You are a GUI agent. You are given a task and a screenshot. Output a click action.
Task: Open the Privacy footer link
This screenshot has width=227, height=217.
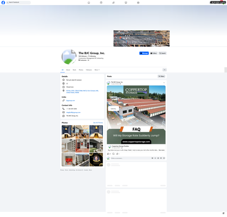coord(62,170)
